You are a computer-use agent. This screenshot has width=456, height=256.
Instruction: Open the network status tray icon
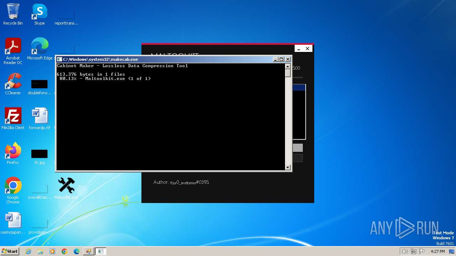click(414, 251)
